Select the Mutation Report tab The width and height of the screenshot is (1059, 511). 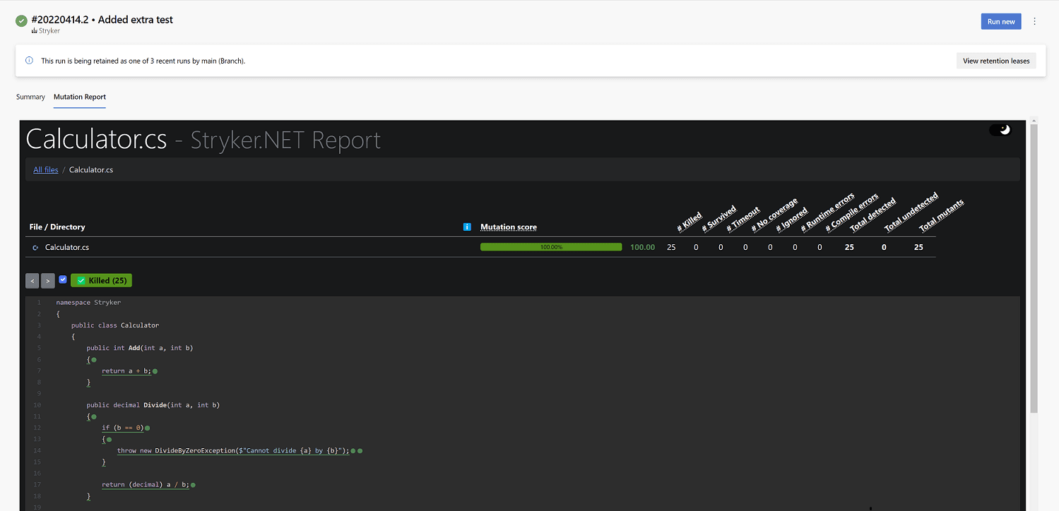(x=80, y=97)
